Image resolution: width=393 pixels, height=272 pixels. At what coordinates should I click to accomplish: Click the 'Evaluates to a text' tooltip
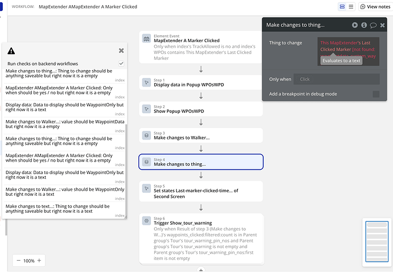(341, 61)
